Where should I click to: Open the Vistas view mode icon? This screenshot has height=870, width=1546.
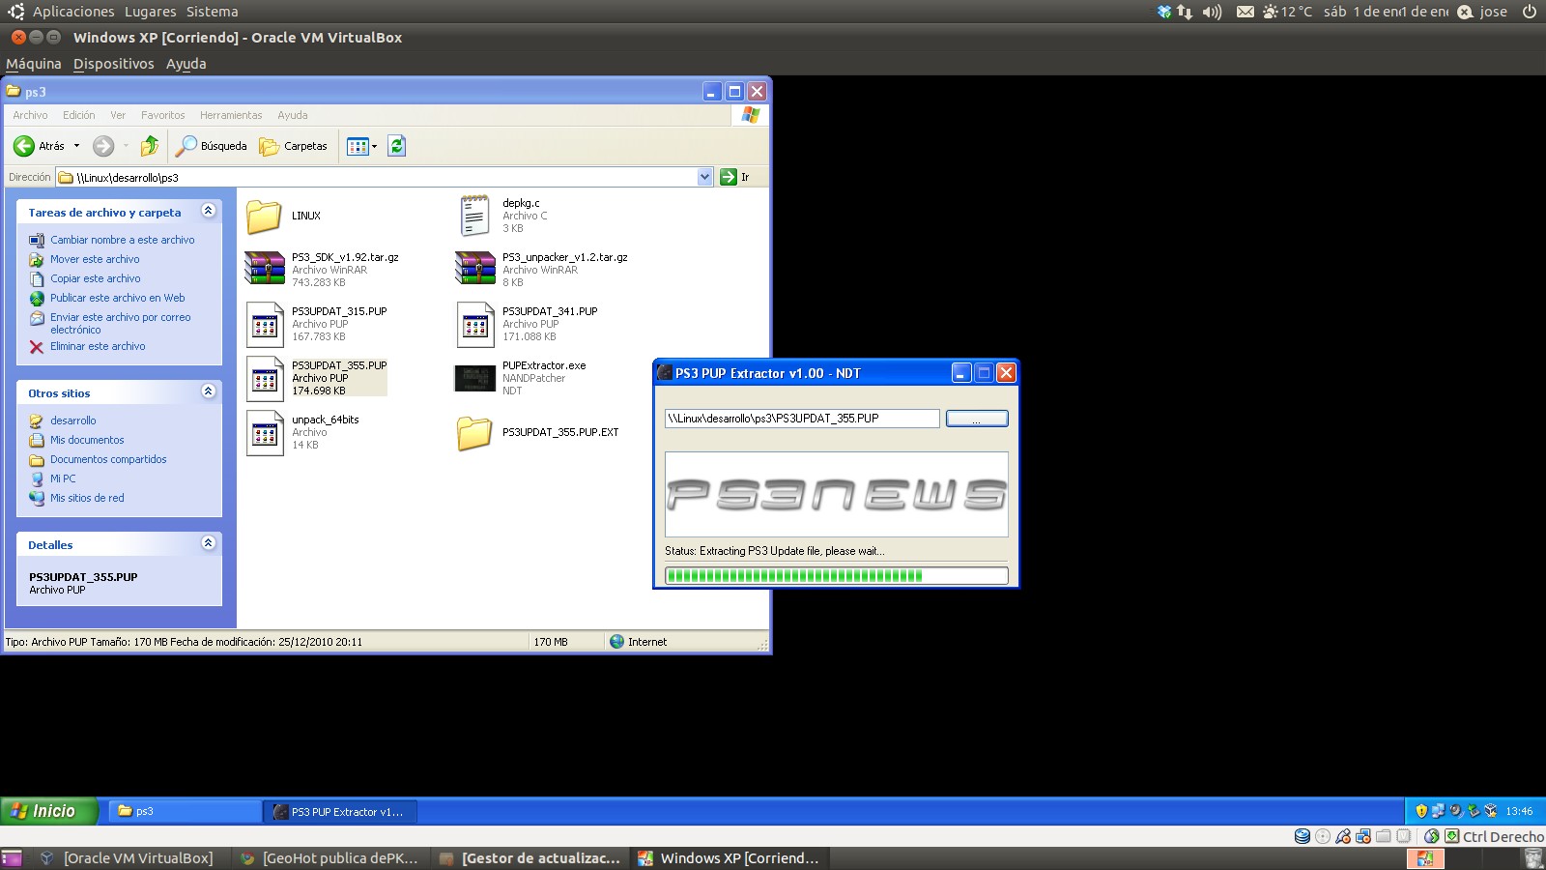pos(358,146)
